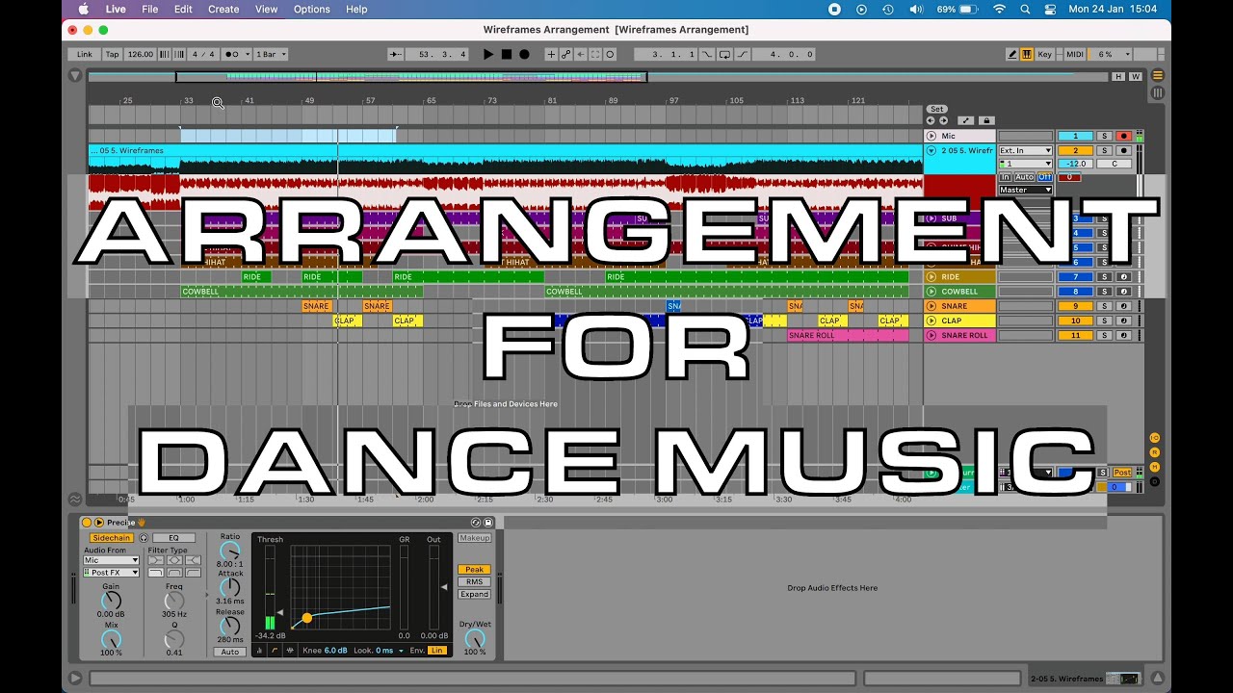The image size is (1233, 693).
Task: Toggle the punch-out switch icon
Action: click(742, 55)
